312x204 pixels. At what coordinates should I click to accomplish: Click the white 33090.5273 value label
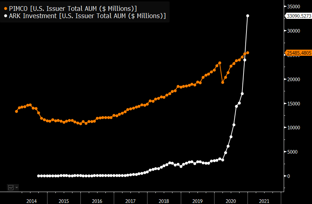click(299, 16)
